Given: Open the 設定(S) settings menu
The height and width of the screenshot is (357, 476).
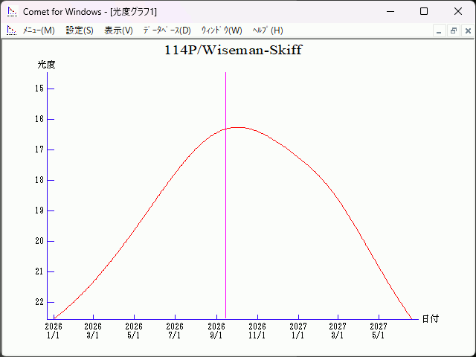Looking at the screenshot, I should coord(80,30).
